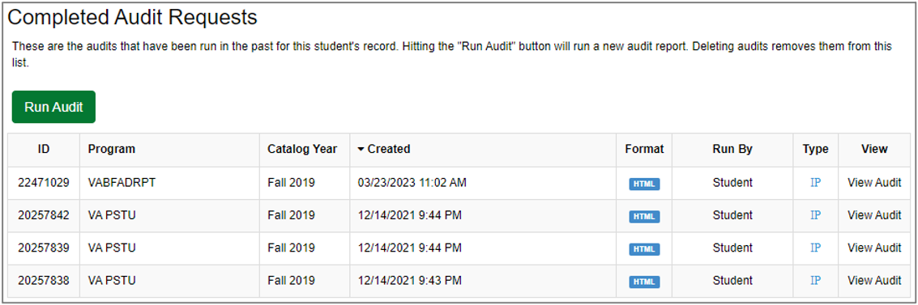View Audit for ID 20257839

coord(875,248)
